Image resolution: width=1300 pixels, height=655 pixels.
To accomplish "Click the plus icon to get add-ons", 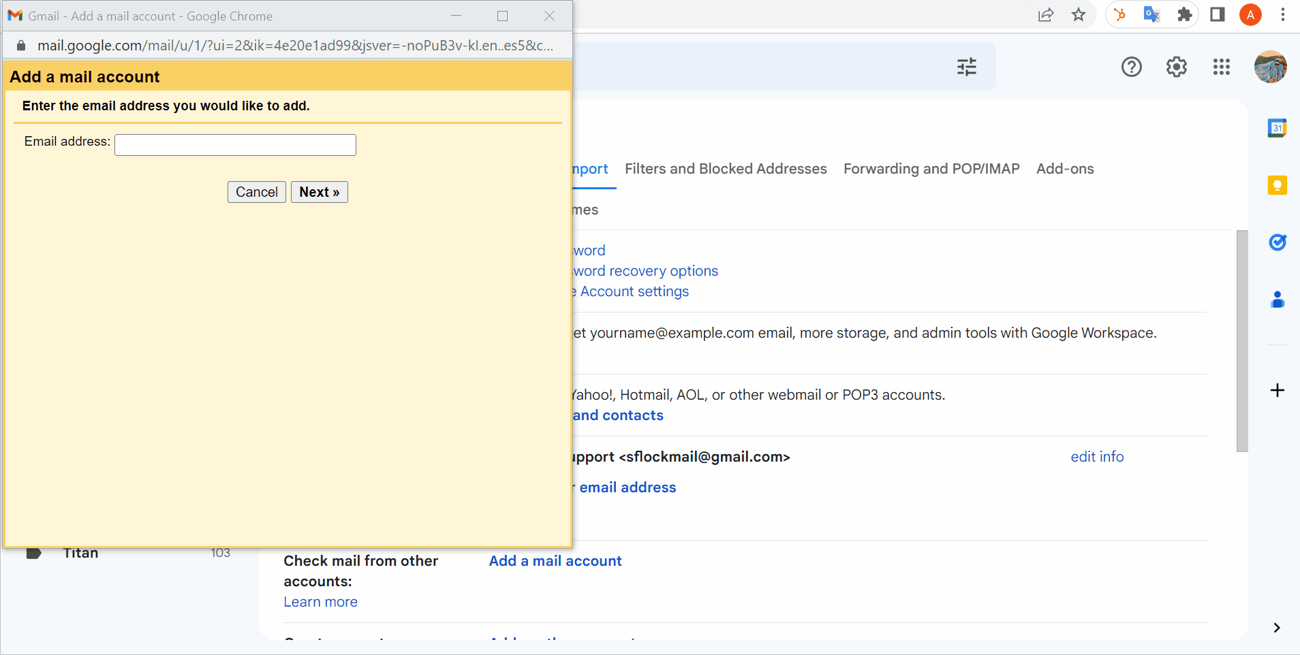I will (1278, 390).
